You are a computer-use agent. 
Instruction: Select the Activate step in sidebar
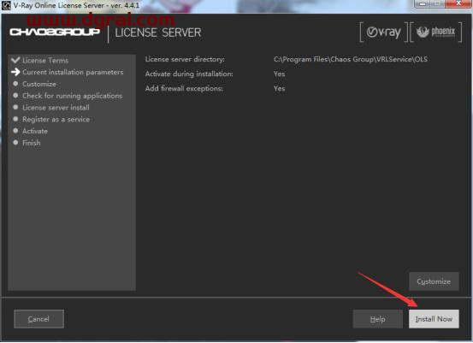click(x=35, y=131)
